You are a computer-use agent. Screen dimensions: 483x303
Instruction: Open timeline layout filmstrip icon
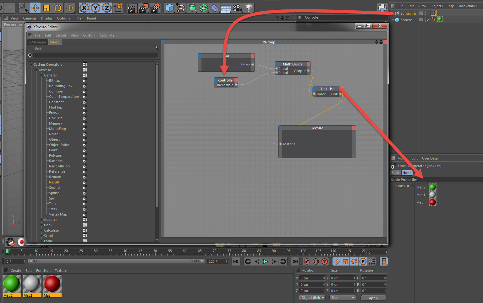383,261
